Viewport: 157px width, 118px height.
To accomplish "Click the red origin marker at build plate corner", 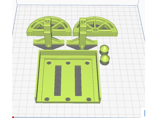I will click(x=13, y=117).
